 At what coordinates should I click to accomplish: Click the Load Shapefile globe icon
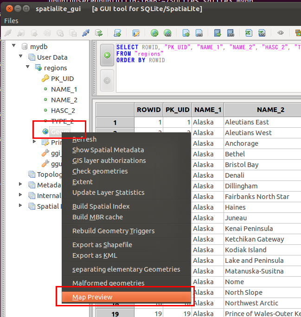tap(154, 33)
